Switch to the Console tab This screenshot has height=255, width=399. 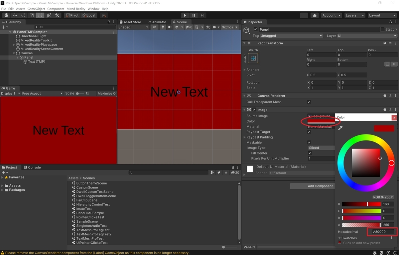pyautogui.click(x=32, y=167)
